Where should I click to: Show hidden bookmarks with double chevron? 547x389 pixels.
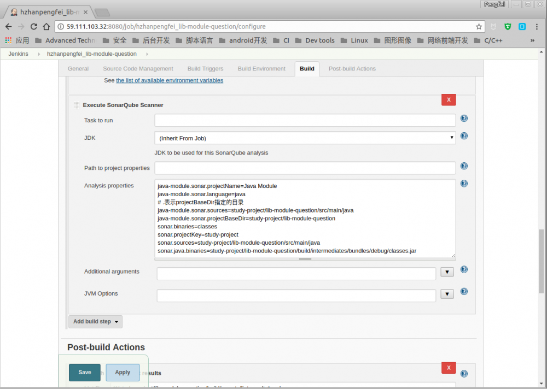coord(532,40)
